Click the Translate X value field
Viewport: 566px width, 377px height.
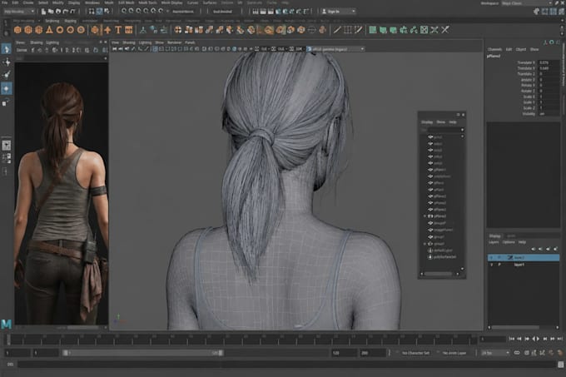tap(549, 62)
